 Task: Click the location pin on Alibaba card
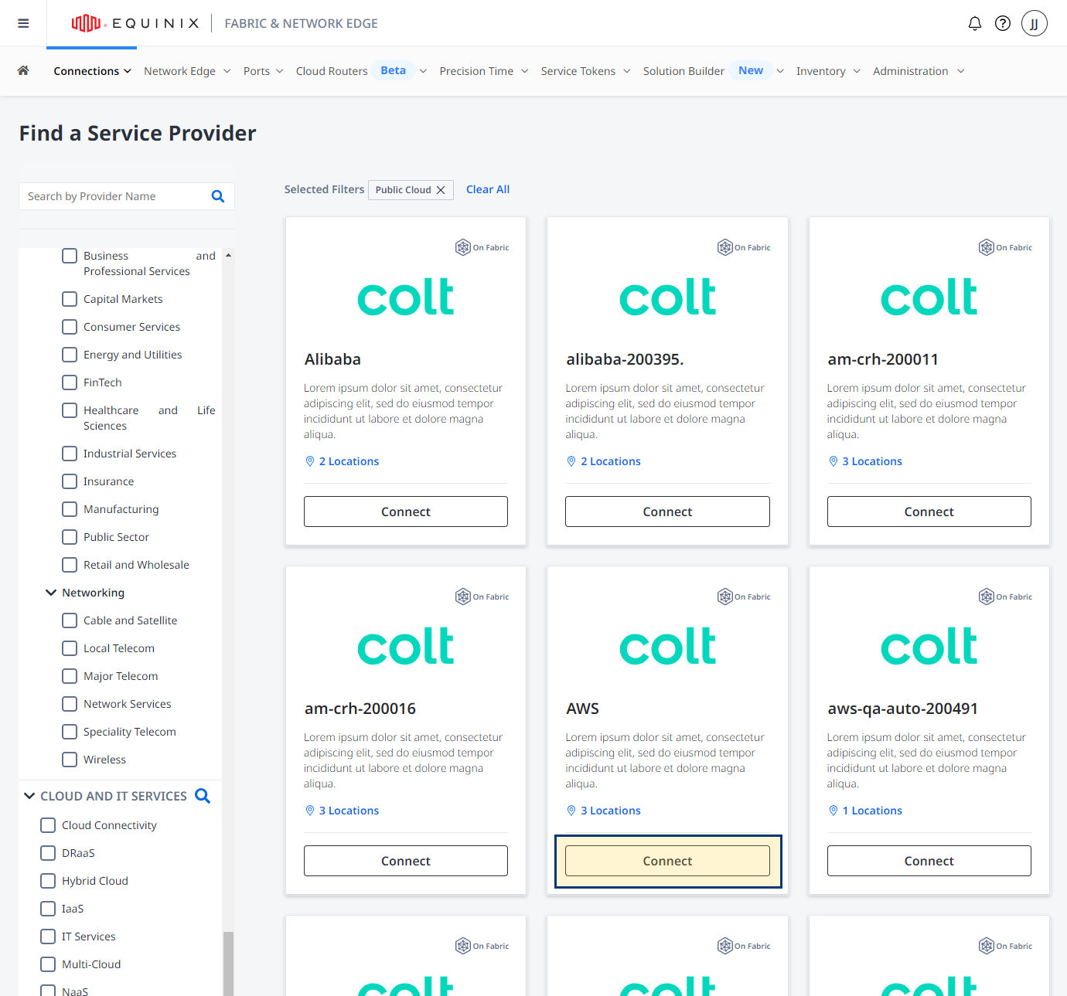point(310,461)
